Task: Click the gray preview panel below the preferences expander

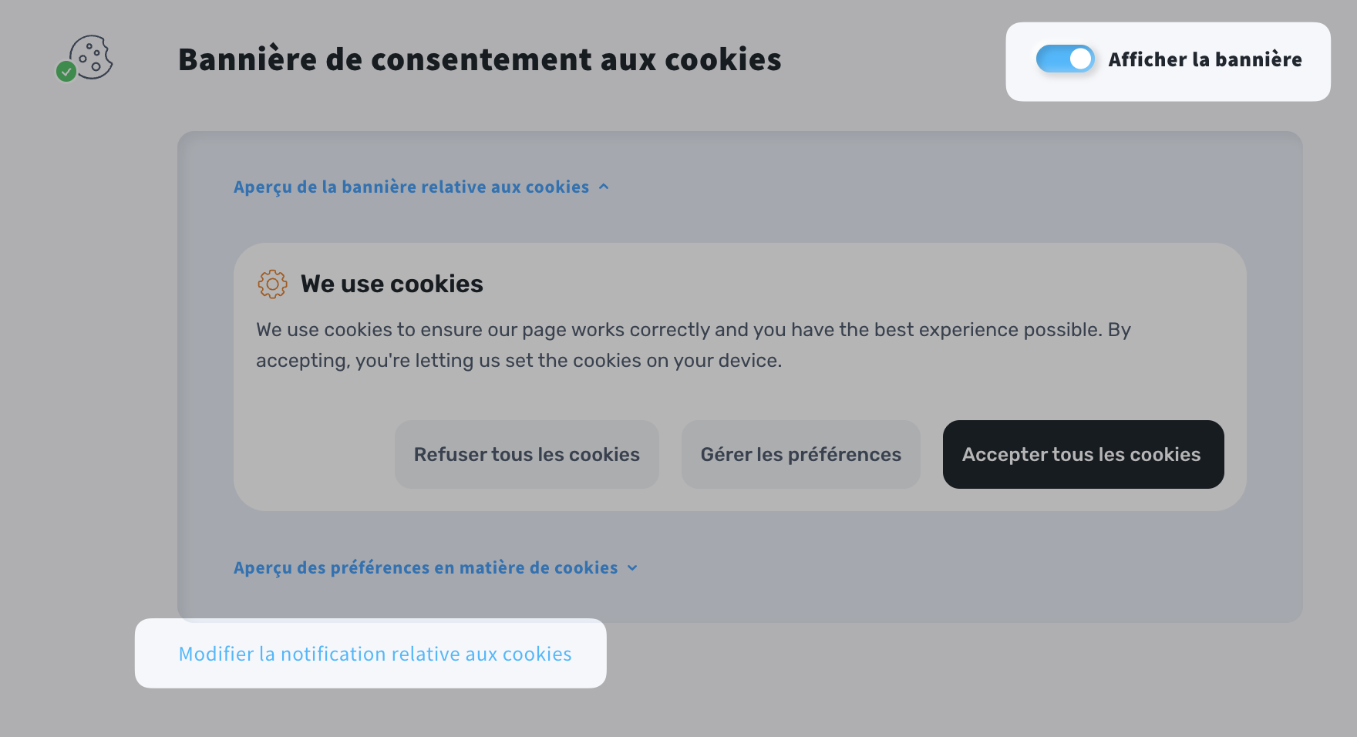Action: point(925,601)
